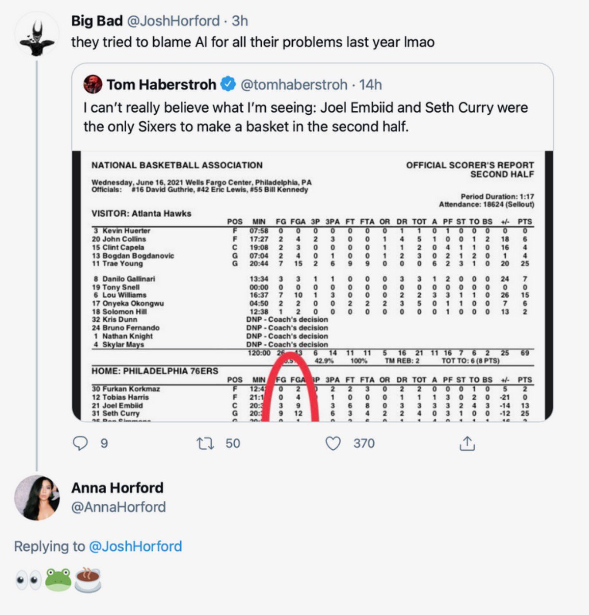This screenshot has height=615, width=589.
Task: Open Anna Horford's profile photo
Action: pyautogui.click(x=37, y=497)
